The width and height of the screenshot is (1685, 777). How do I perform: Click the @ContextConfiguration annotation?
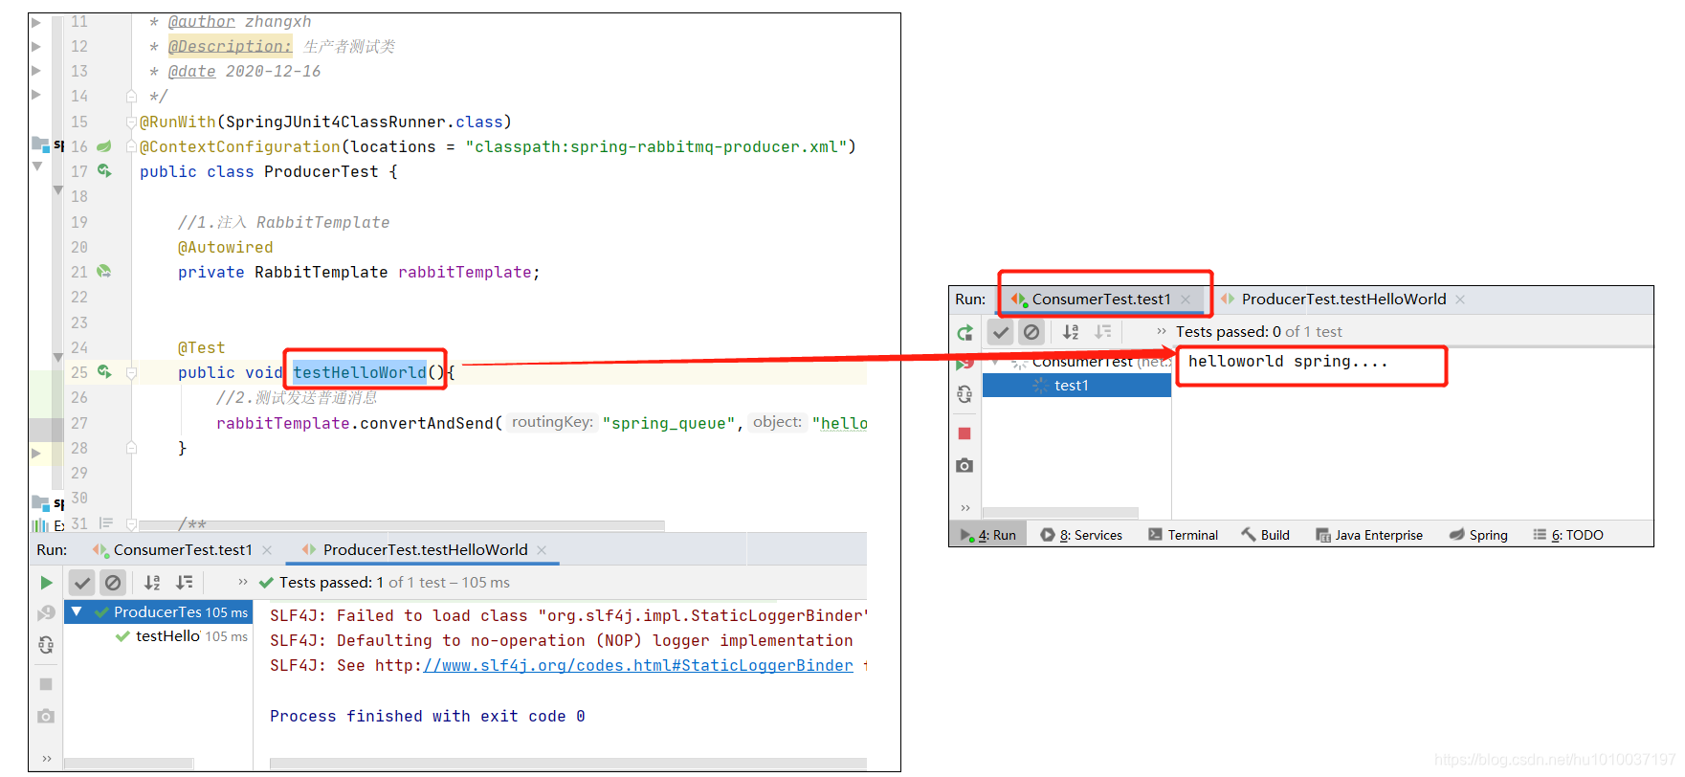240,147
